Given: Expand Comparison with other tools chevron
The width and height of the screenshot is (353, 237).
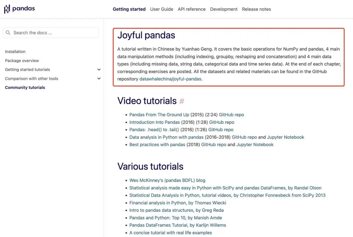Looking at the screenshot, I should pyautogui.click(x=99, y=78).
